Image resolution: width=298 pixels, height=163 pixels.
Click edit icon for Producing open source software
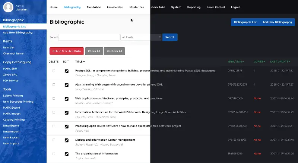click(67, 127)
